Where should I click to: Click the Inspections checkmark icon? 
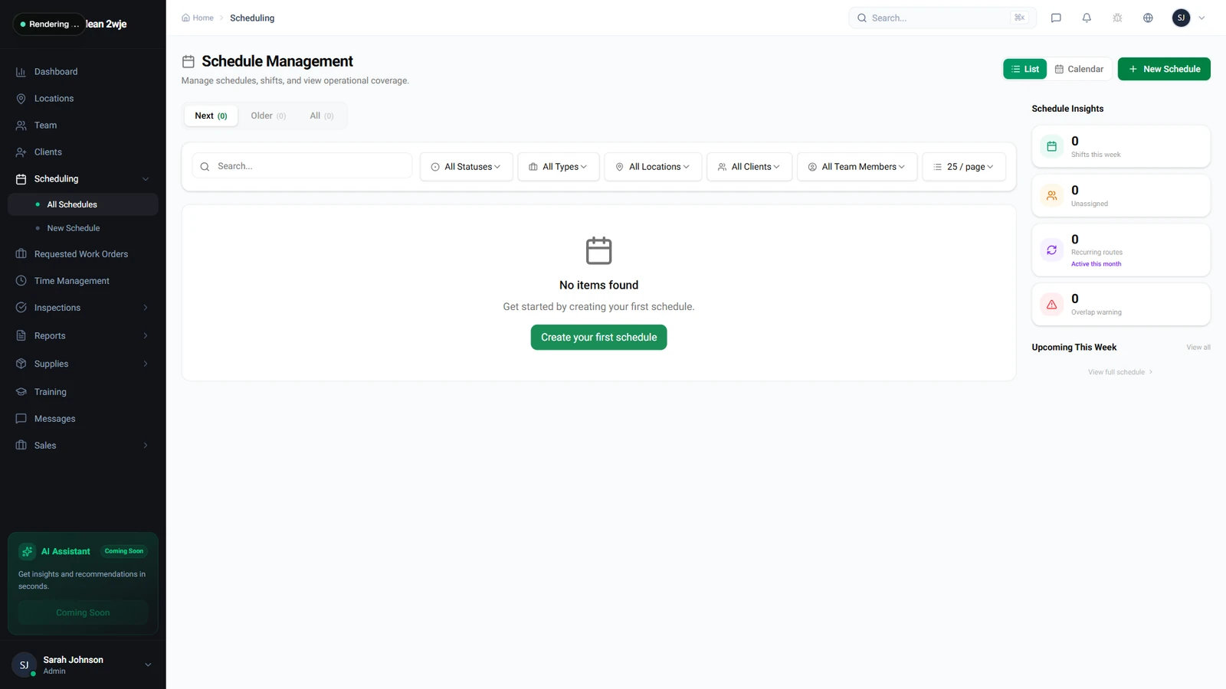[x=21, y=308]
